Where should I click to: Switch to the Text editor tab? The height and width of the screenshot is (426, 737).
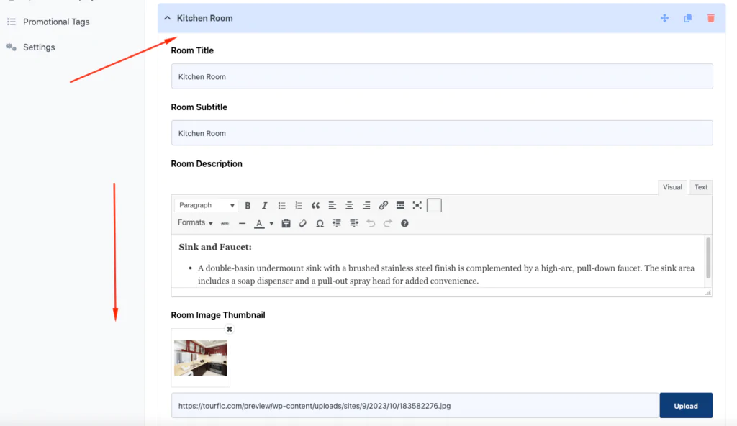point(701,186)
